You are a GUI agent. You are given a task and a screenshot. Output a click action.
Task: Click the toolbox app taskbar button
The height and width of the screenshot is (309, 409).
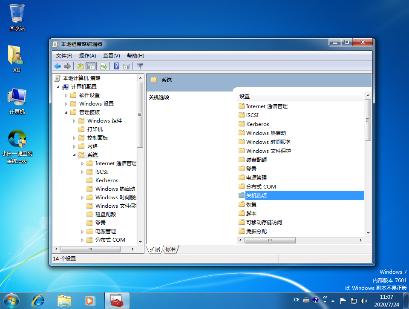(x=117, y=300)
